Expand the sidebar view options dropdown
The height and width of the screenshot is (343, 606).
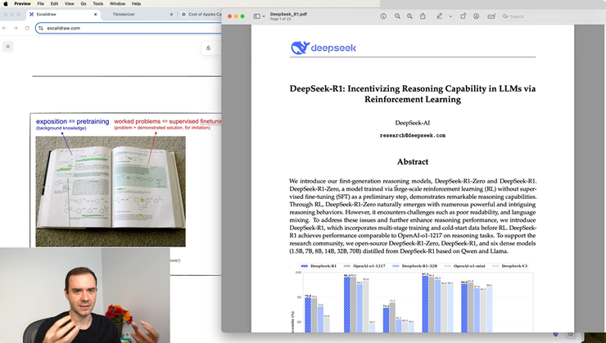click(259, 16)
